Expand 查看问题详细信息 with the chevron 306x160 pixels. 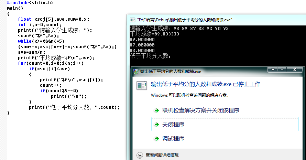(140, 155)
